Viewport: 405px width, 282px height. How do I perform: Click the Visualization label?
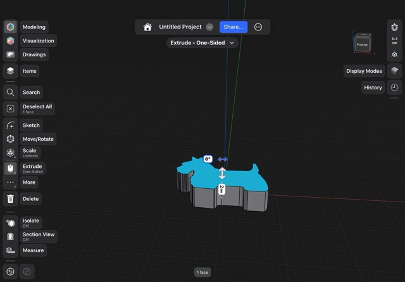[39, 41]
